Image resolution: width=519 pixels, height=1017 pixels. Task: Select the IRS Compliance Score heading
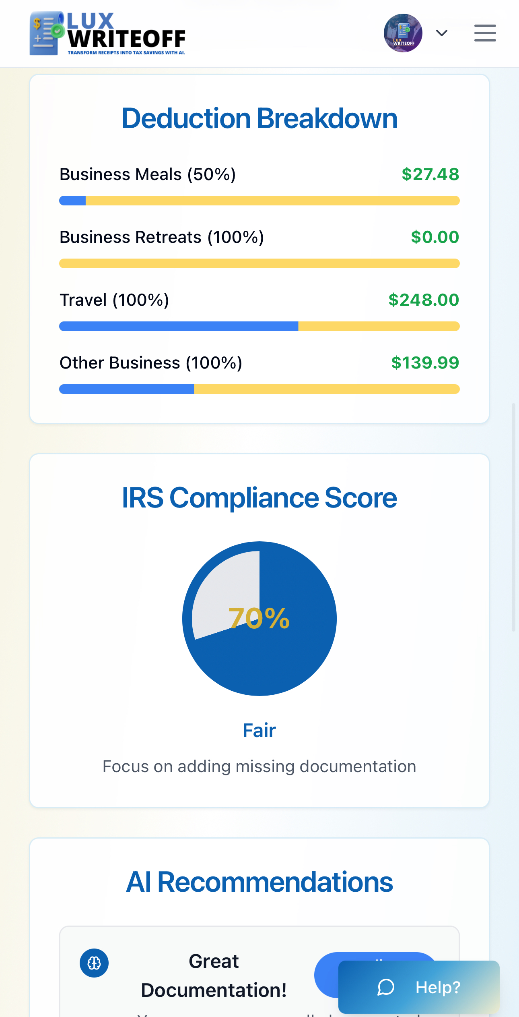[259, 498]
